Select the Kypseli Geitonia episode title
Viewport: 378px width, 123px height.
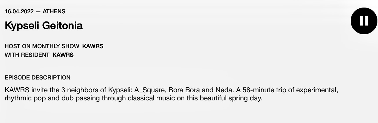[x=44, y=26]
